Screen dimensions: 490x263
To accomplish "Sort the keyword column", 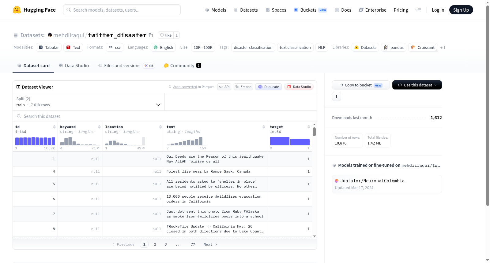I will (x=99, y=127).
